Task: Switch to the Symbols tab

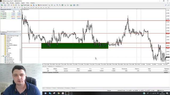Action: click(4, 32)
